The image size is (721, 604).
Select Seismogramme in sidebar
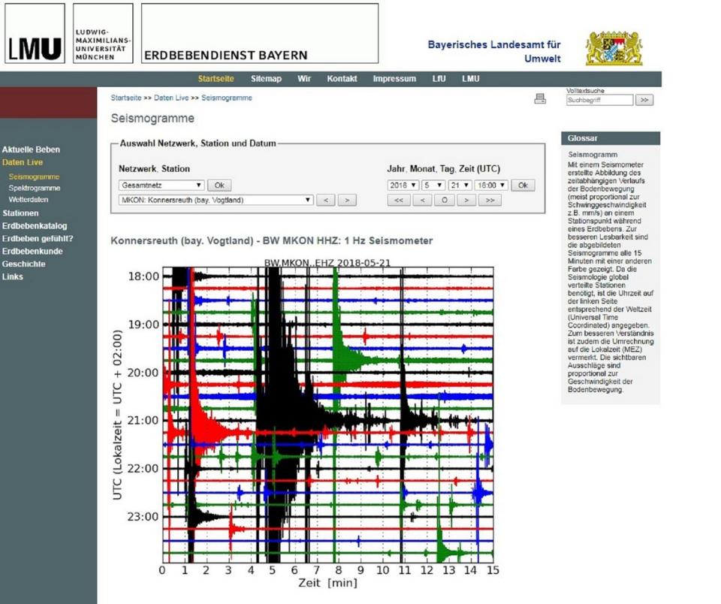34,177
